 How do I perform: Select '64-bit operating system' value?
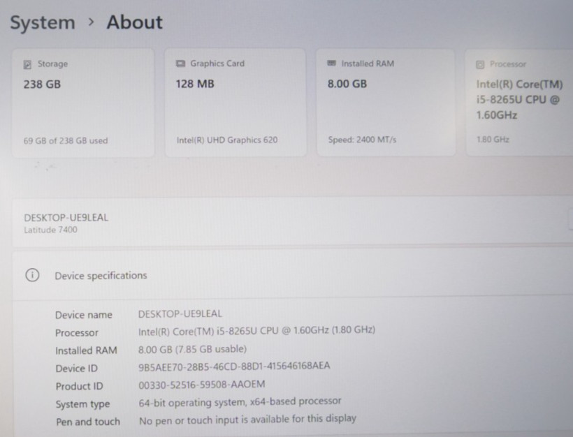(x=240, y=402)
